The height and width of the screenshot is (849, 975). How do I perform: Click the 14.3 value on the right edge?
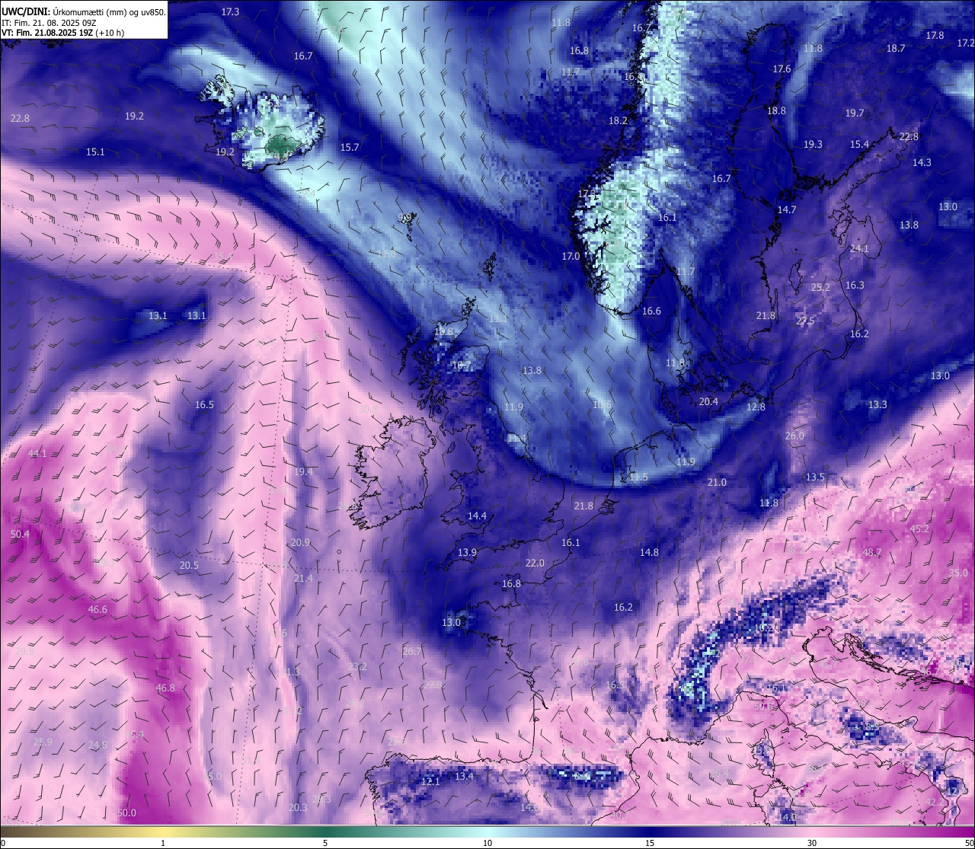click(922, 163)
